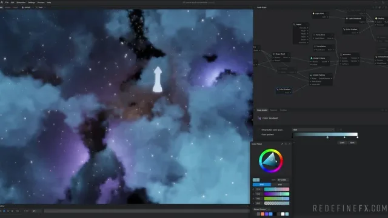This screenshot has height=218, width=388.
Task: Open the interpolation color space dropdown
Action: pos(313,130)
